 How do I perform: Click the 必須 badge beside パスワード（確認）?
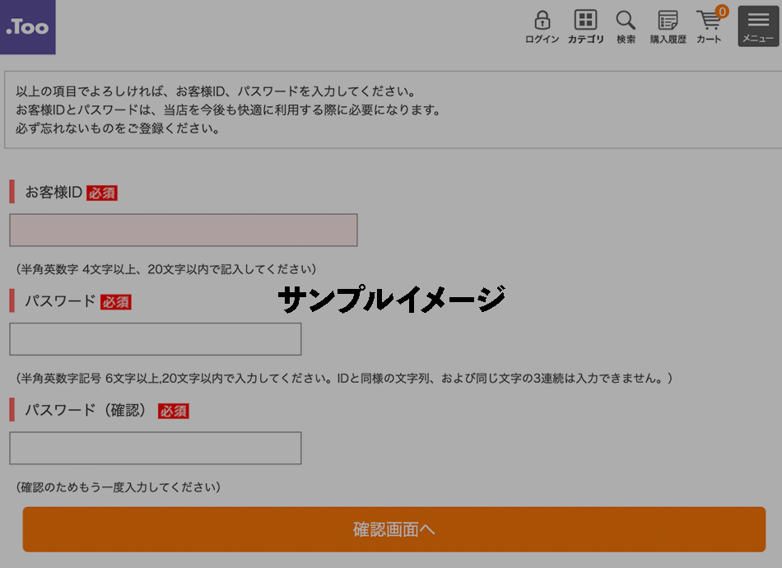(174, 411)
